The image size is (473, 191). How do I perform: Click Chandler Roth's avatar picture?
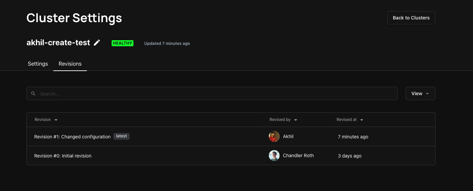pyautogui.click(x=274, y=155)
